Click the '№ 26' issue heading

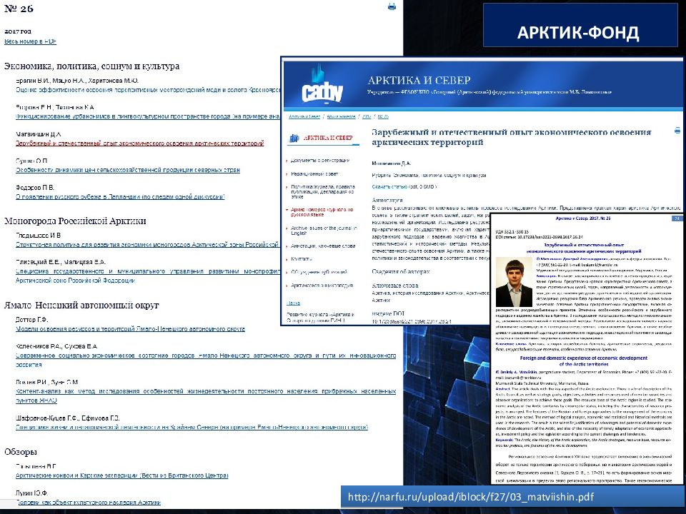[x=19, y=9]
